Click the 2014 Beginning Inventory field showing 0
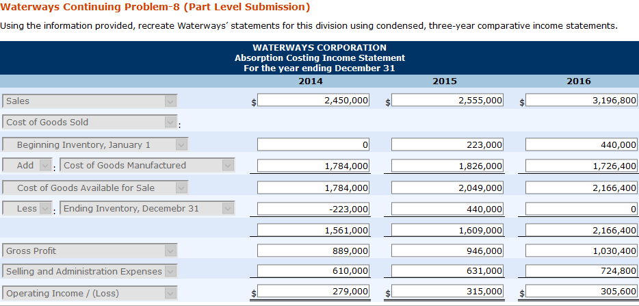The width and height of the screenshot is (639, 306). point(313,144)
